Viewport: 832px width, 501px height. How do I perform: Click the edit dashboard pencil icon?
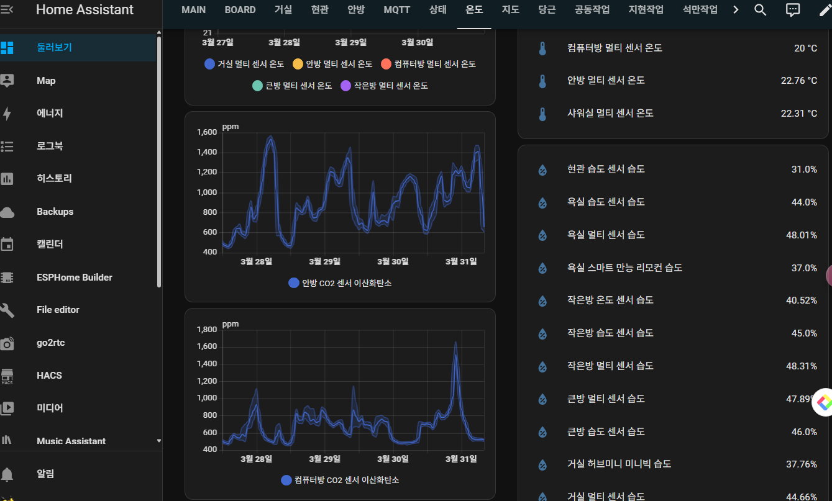(x=825, y=10)
